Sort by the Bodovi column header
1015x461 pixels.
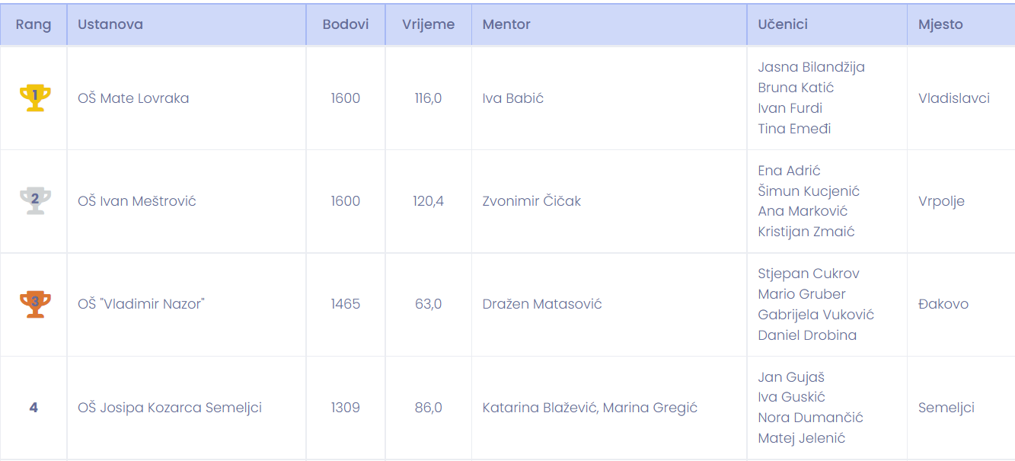(x=346, y=24)
